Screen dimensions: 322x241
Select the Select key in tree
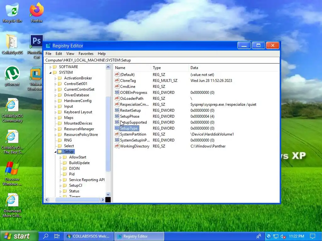69,146
